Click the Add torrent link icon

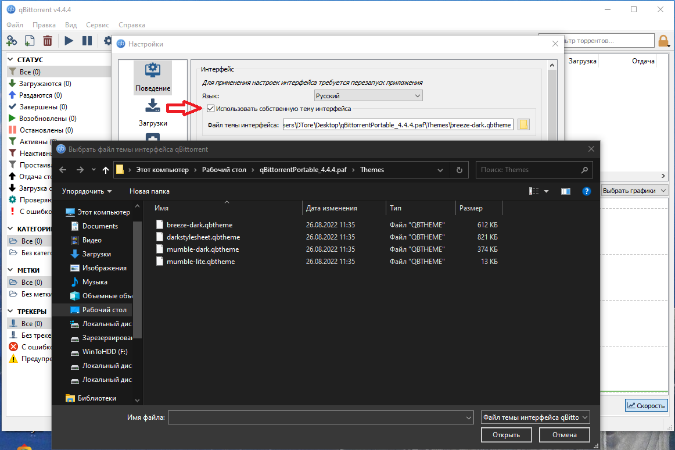coord(12,41)
